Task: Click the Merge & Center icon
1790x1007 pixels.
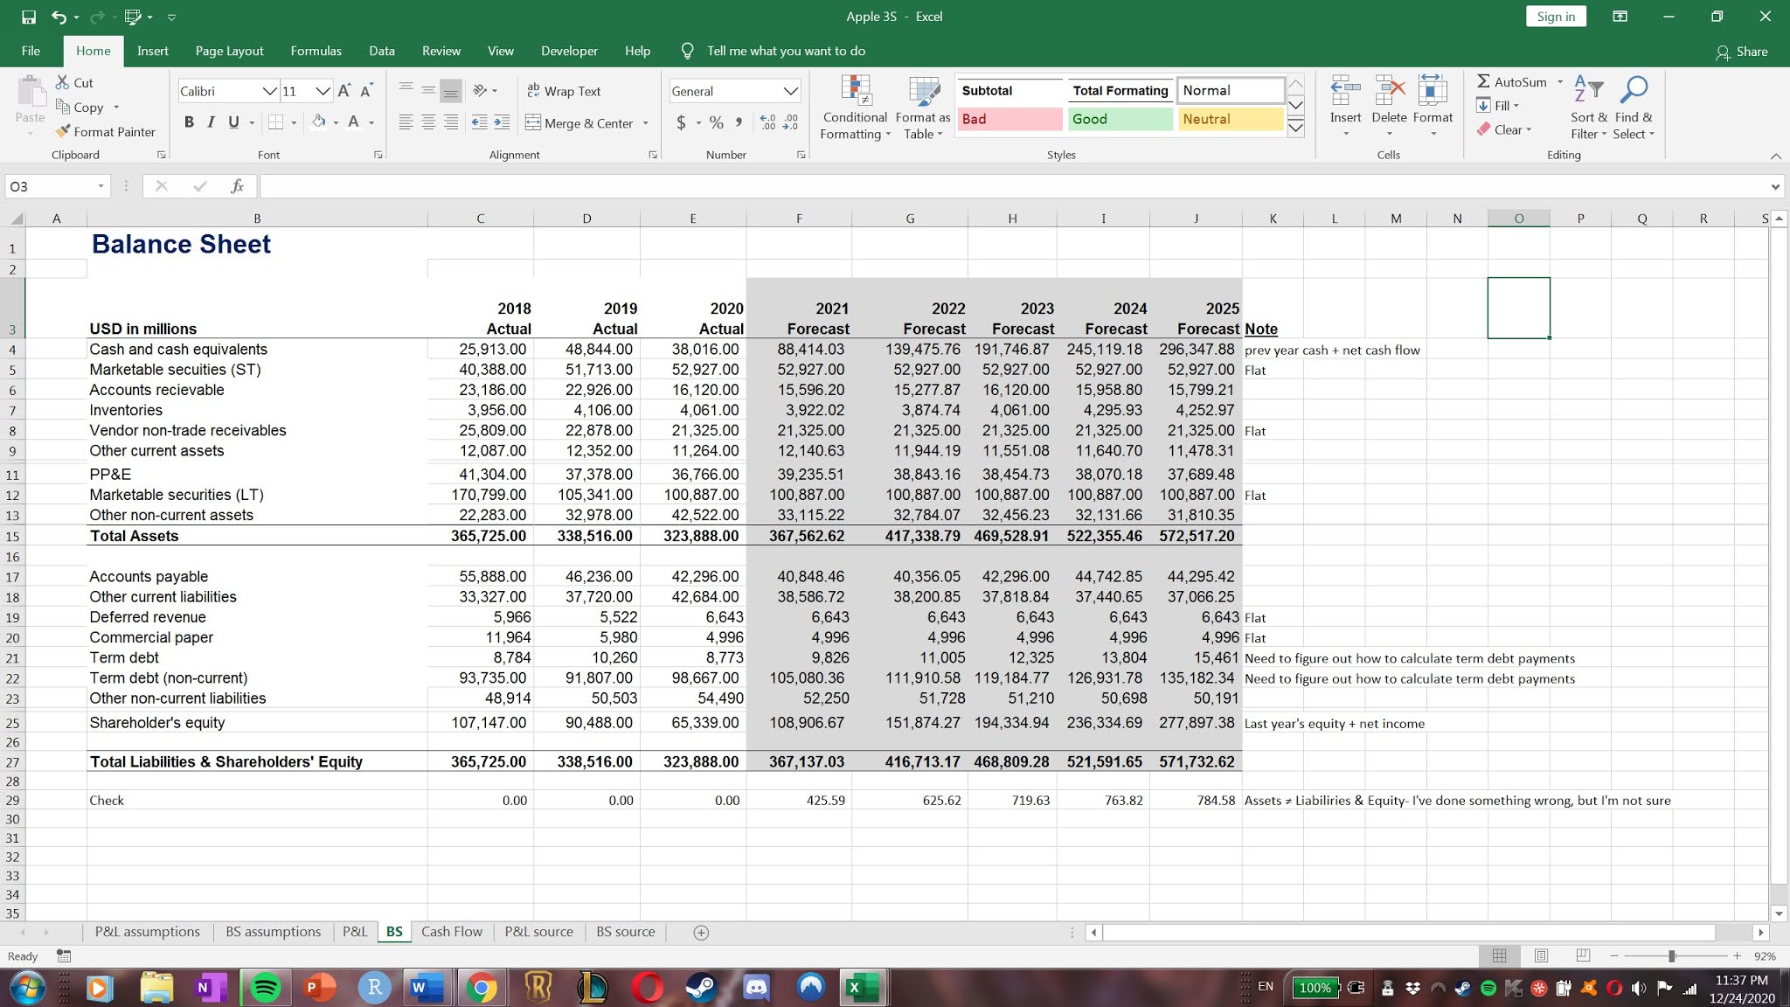Action: 533,123
